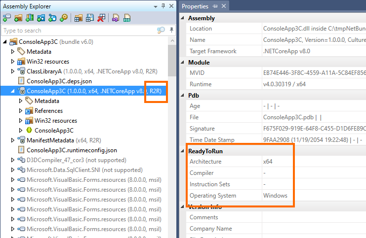Select the Properties tab
The width and height of the screenshot is (366, 238).
[x=195, y=6]
